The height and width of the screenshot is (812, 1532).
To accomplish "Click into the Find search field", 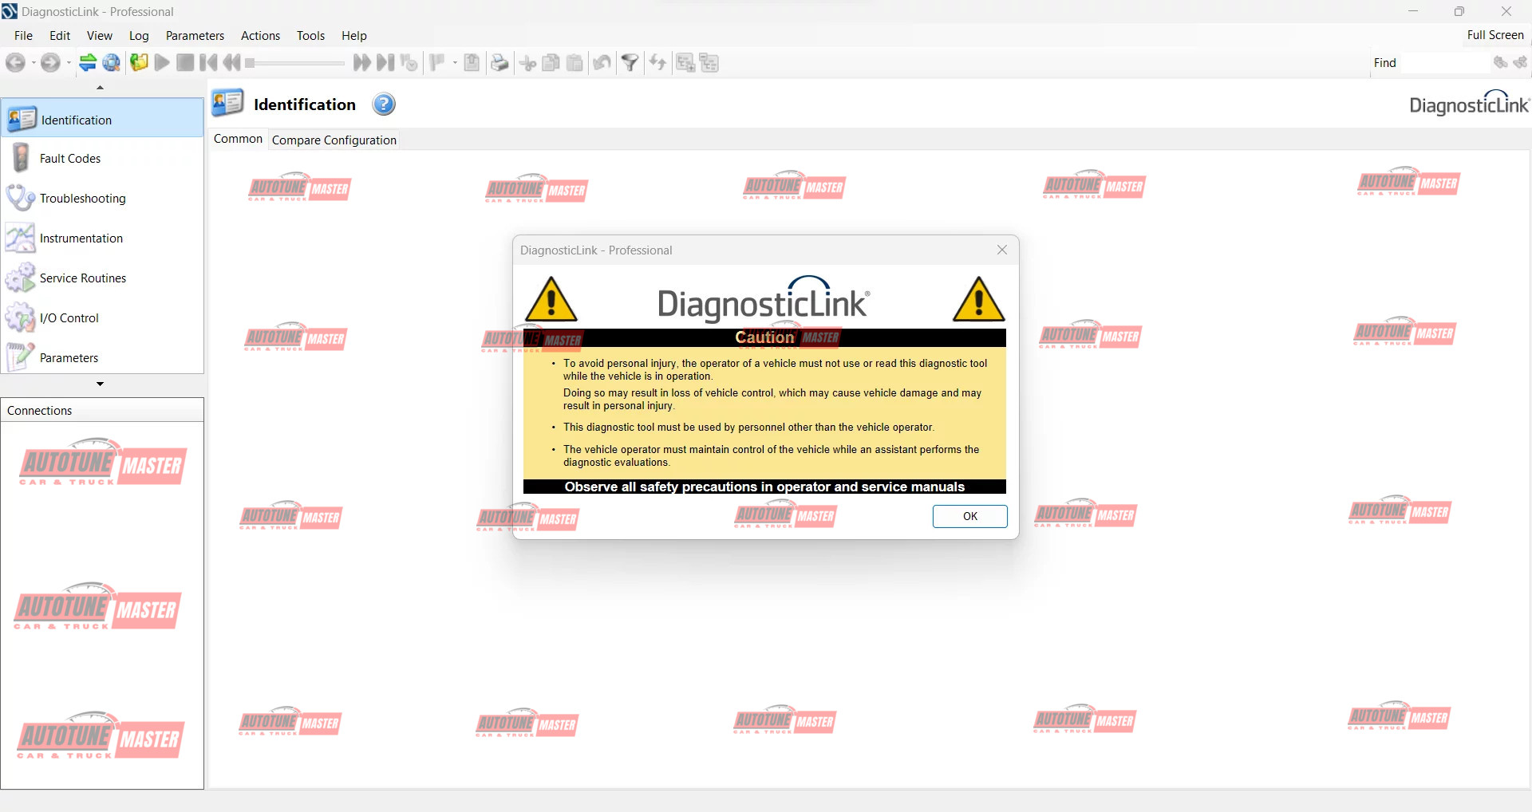I will [x=1444, y=63].
